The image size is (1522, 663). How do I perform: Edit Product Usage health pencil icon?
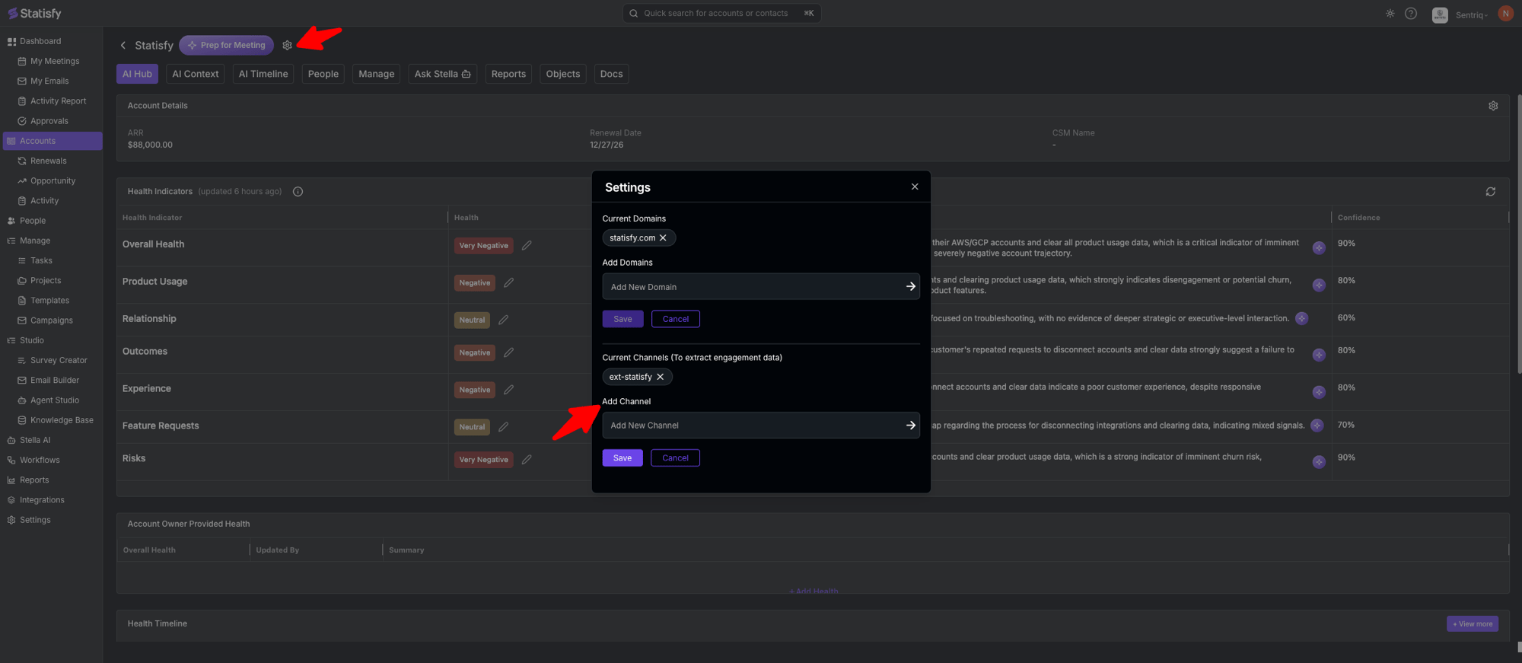point(509,282)
